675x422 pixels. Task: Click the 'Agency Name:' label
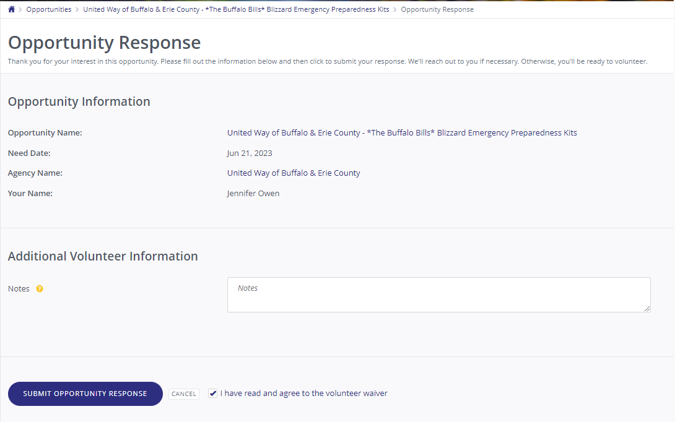click(x=35, y=173)
